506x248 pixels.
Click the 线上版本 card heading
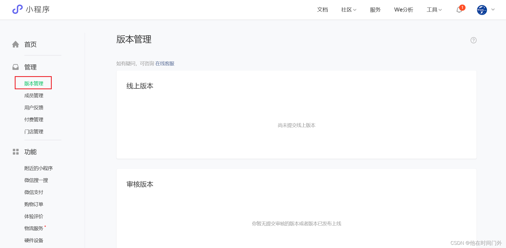(x=140, y=86)
